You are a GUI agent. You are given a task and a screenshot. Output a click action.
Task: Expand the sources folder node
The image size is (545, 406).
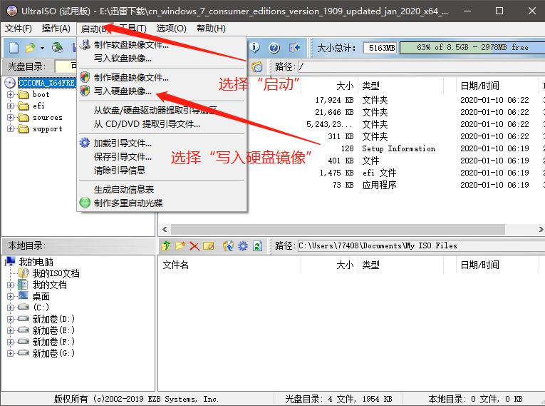(10, 117)
